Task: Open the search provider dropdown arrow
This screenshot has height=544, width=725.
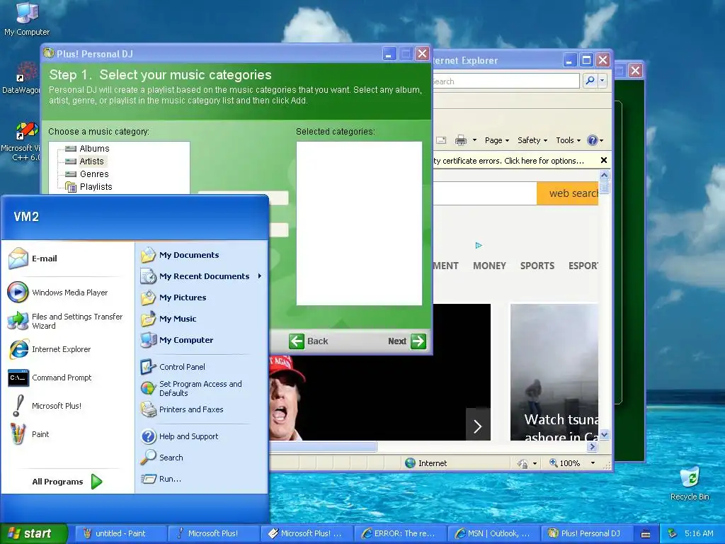Action: pyautogui.click(x=602, y=81)
